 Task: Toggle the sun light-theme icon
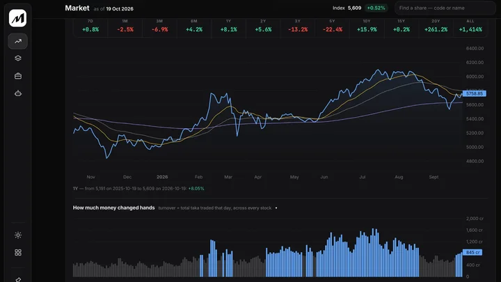(18, 235)
